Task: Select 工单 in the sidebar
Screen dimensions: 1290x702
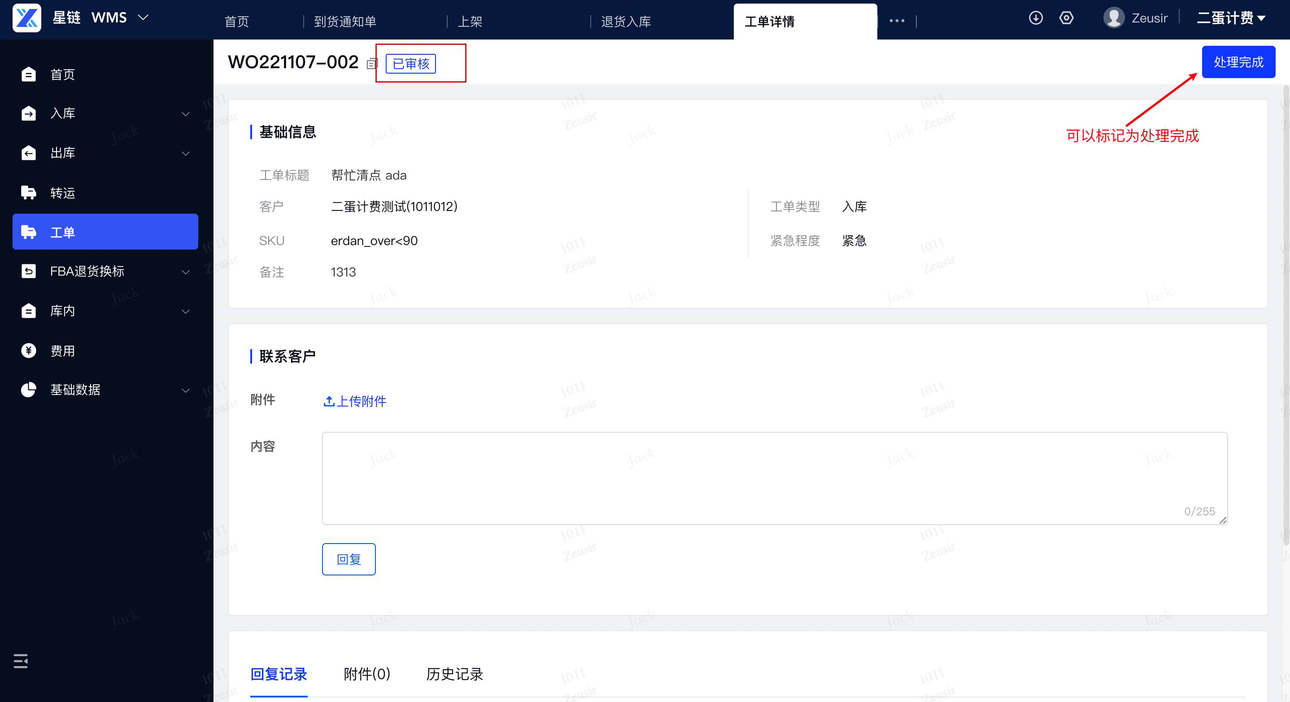Action: coord(105,232)
